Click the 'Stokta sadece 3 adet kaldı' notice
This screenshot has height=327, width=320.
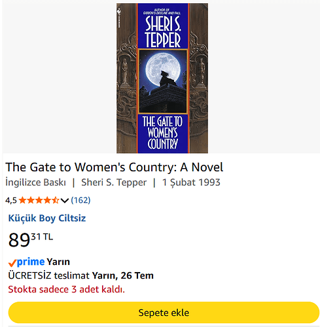[67, 289]
